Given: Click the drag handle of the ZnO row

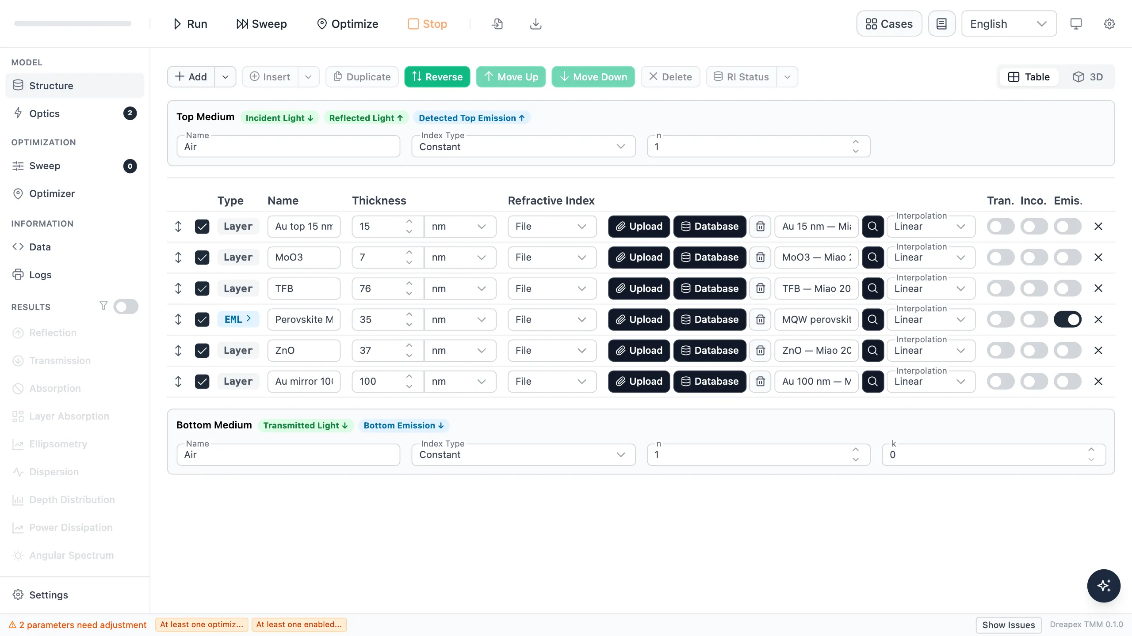Looking at the screenshot, I should (178, 350).
